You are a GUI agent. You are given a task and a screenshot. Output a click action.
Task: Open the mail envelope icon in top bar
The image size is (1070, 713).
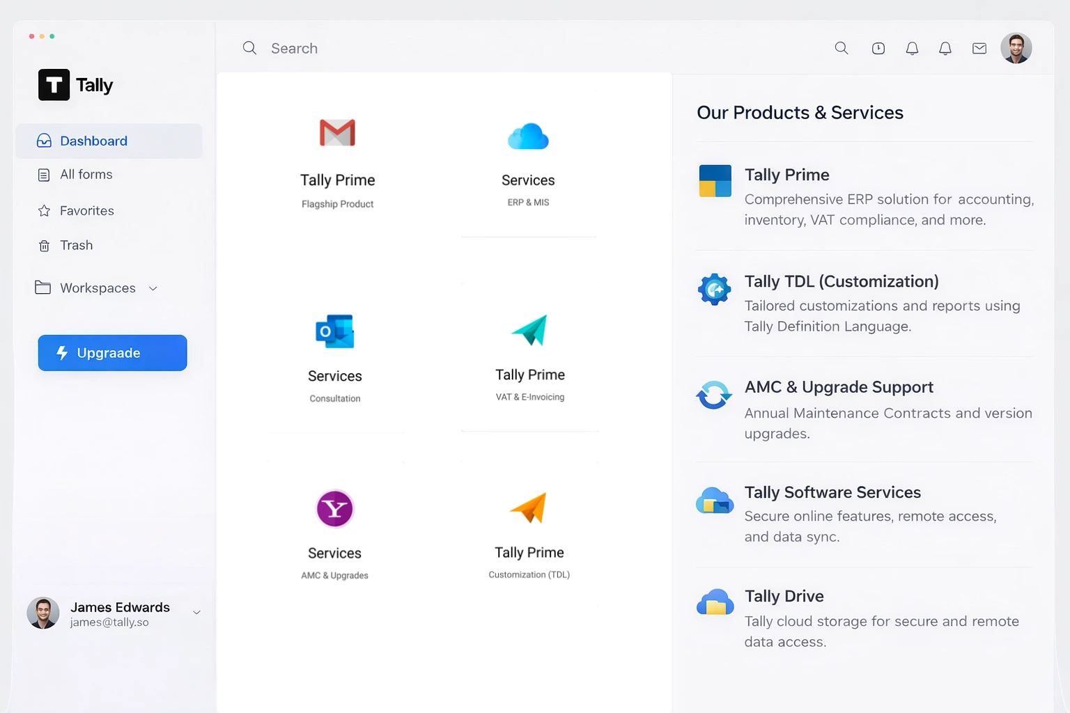[979, 48]
